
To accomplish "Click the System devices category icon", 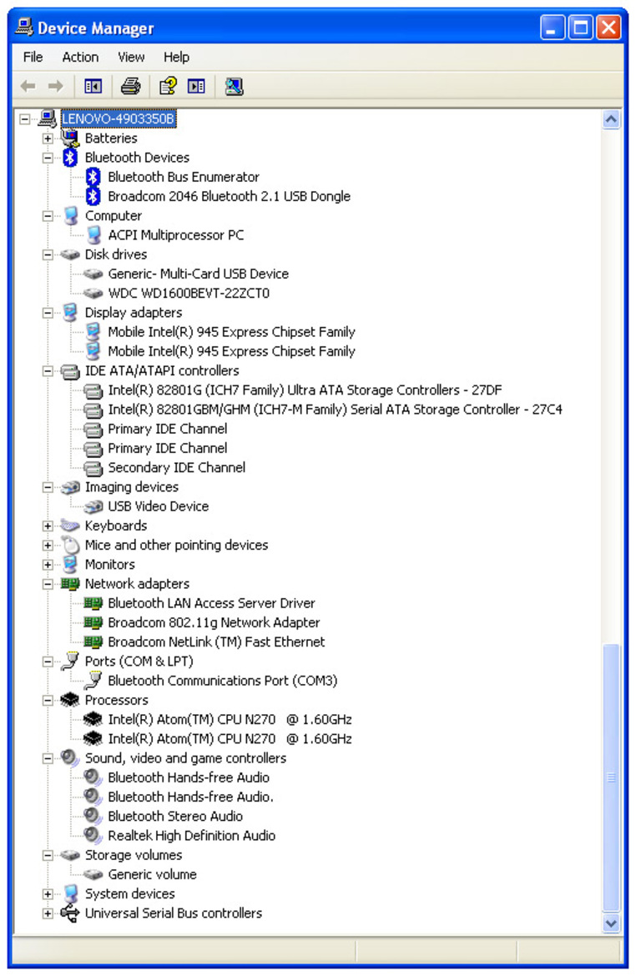I will point(70,894).
